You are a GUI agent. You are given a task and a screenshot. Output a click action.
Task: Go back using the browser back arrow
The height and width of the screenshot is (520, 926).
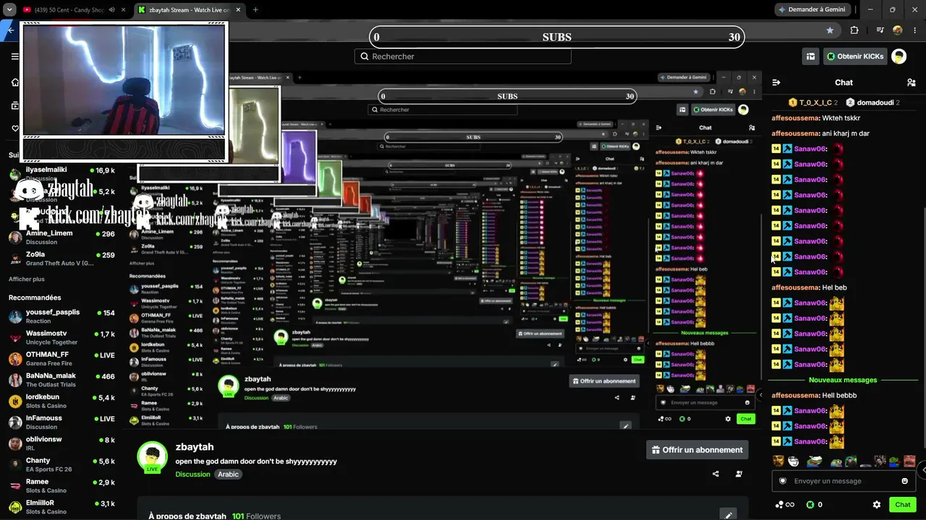[10, 30]
